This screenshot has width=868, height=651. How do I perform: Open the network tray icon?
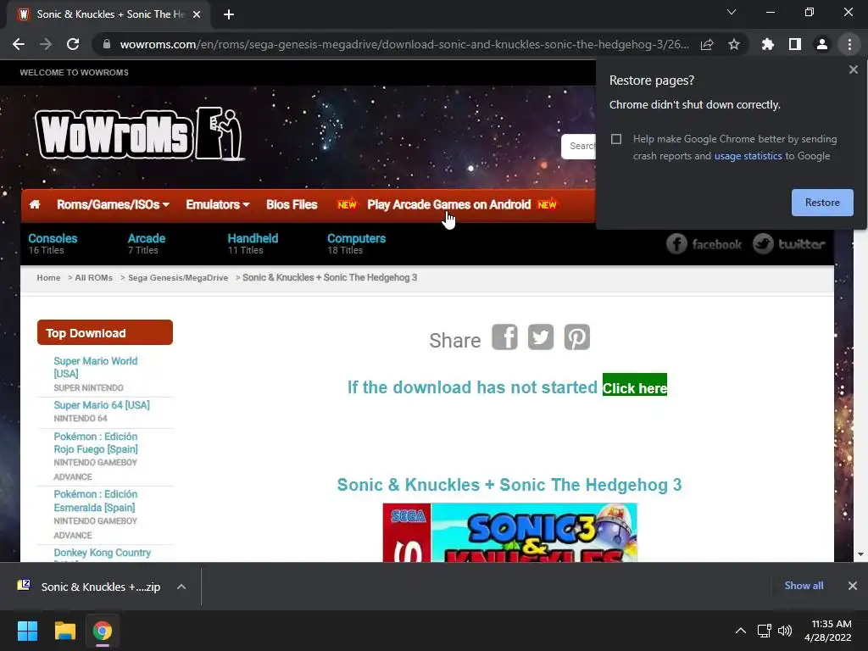point(765,631)
